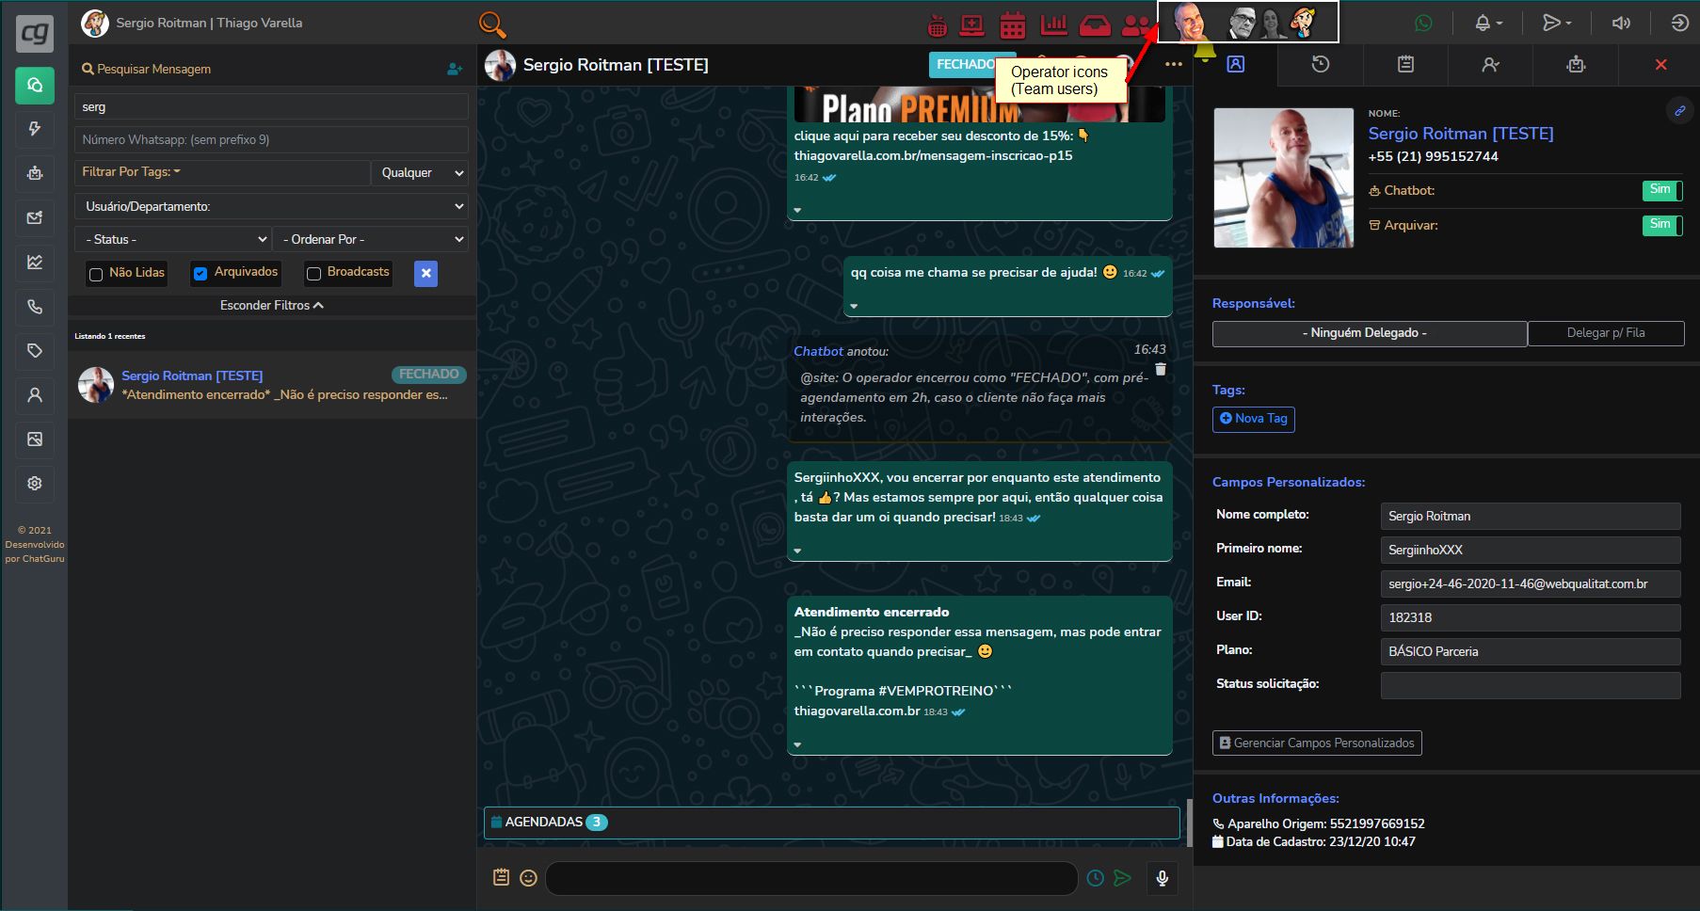Toggle the Não Lidas checkbox
The height and width of the screenshot is (911, 1700).
point(96,275)
